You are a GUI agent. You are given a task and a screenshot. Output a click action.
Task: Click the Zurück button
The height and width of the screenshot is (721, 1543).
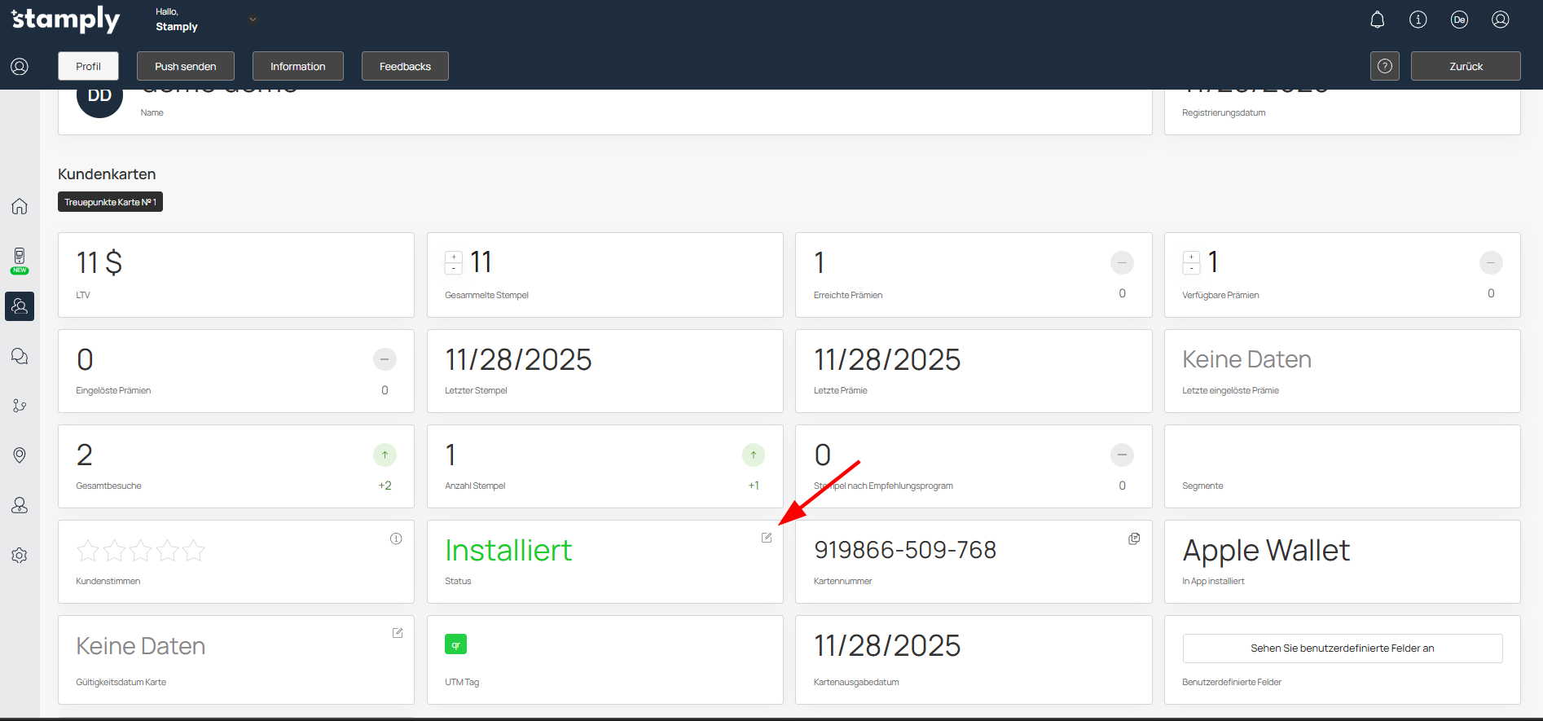(1465, 66)
